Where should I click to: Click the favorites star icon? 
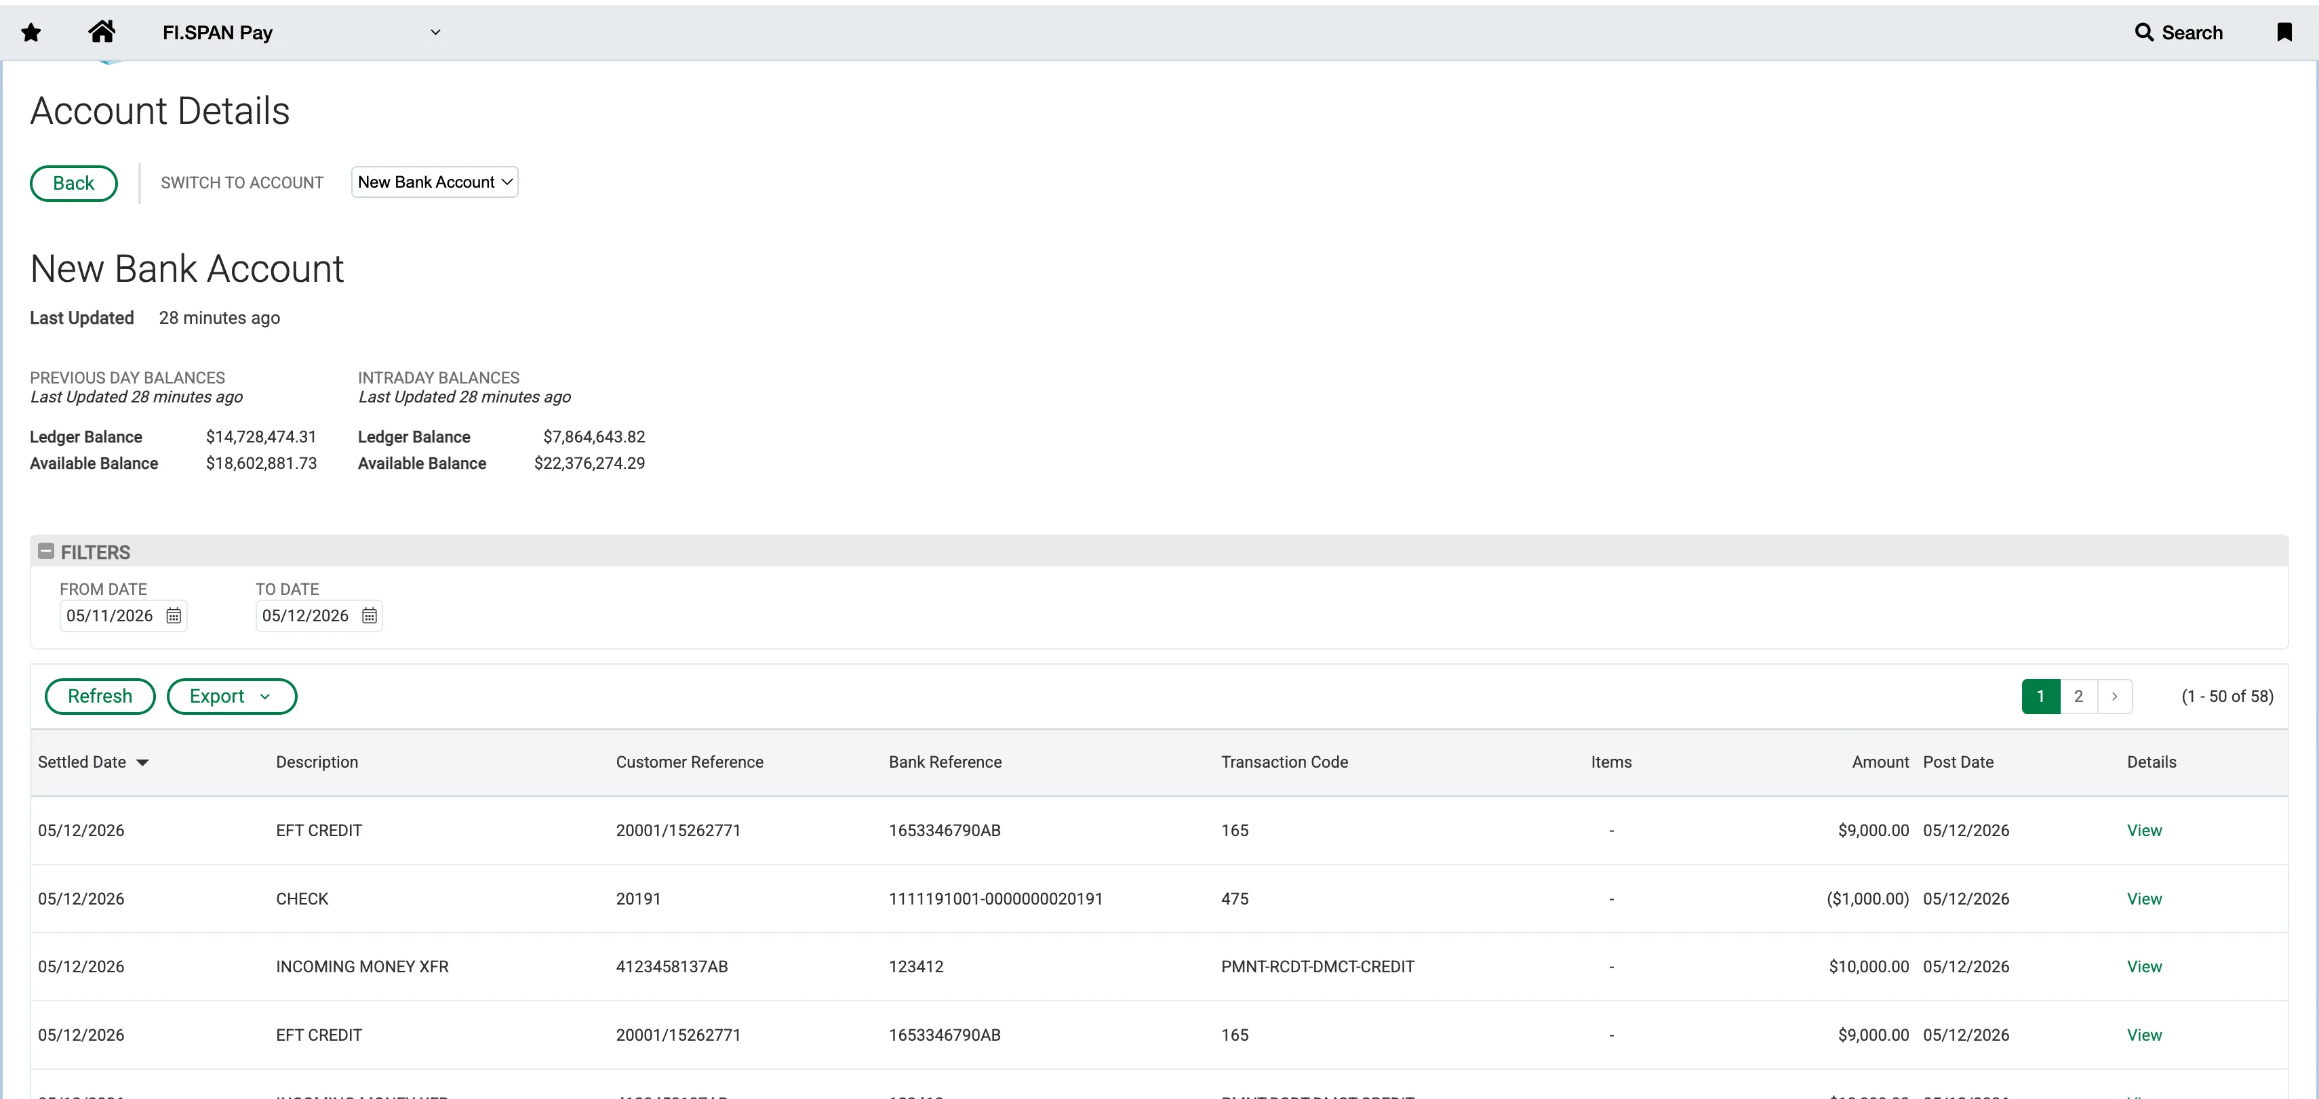(31, 33)
